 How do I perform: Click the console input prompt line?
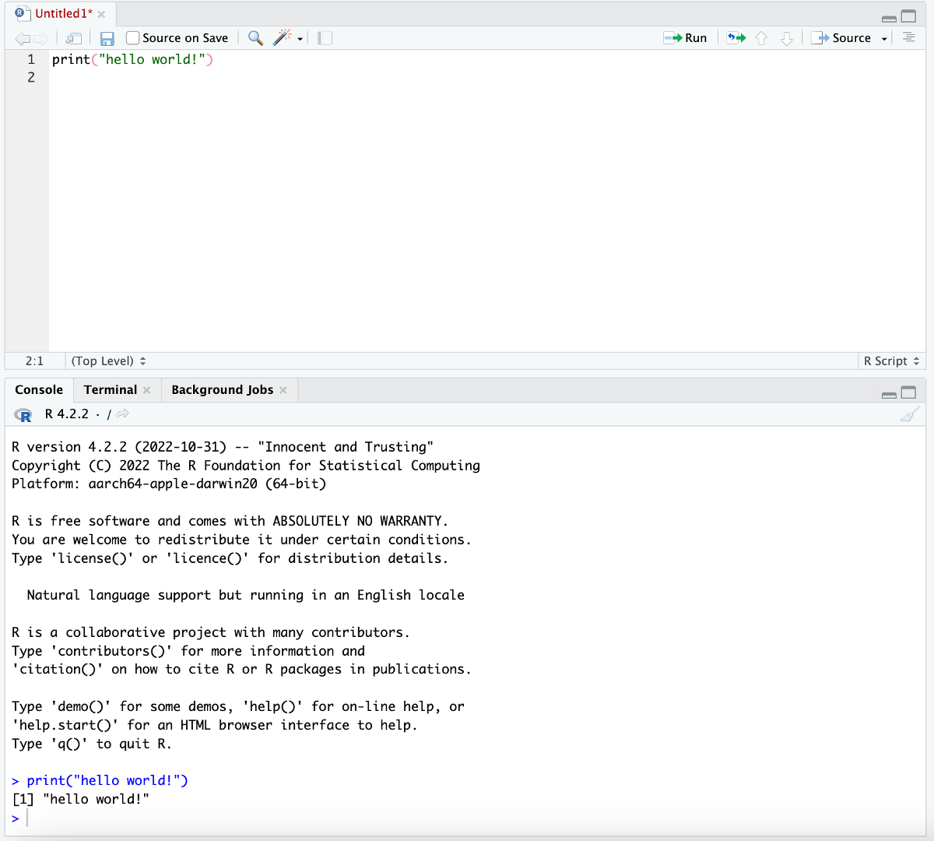[x=465, y=818]
